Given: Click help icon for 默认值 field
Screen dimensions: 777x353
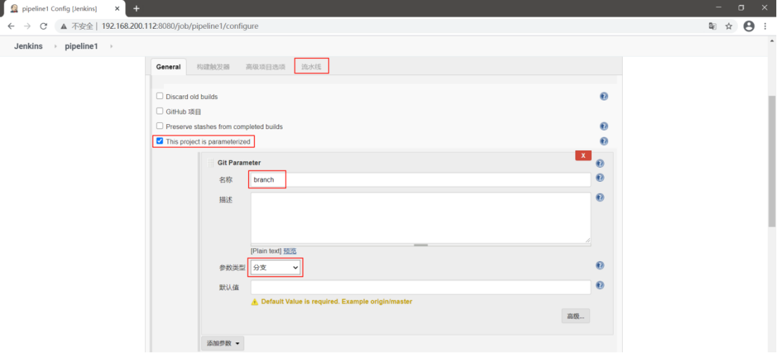Looking at the screenshot, I should pos(600,285).
